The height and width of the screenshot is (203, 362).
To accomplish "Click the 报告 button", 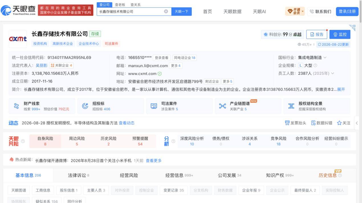I will click(x=317, y=34).
